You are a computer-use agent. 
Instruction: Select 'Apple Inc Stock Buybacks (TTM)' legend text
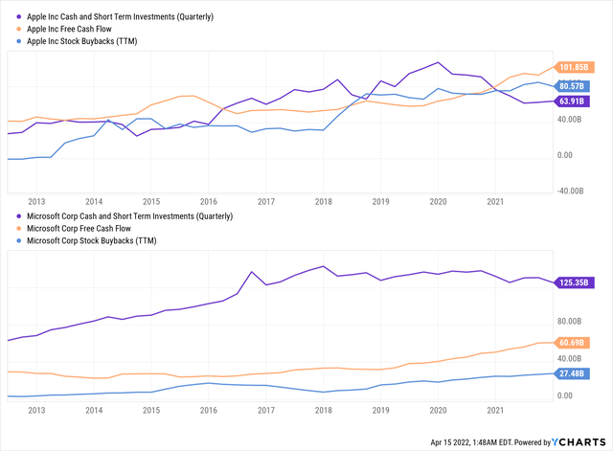pyautogui.click(x=82, y=41)
